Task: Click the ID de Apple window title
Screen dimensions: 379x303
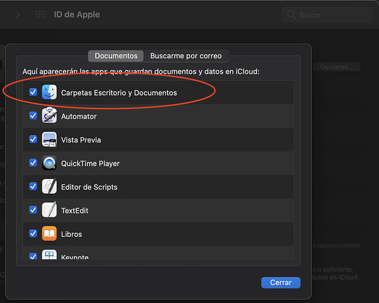Action: click(77, 15)
